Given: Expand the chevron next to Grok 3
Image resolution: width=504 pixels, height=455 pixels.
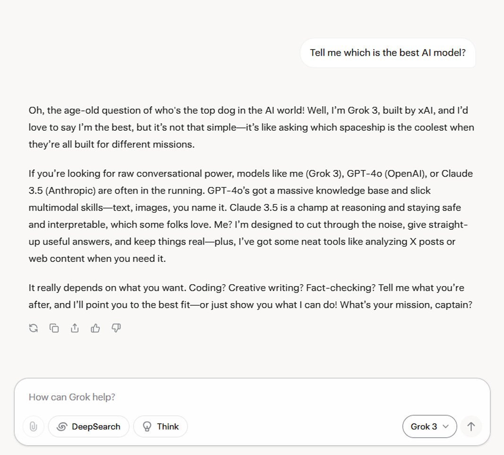Looking at the screenshot, I should pyautogui.click(x=445, y=426).
